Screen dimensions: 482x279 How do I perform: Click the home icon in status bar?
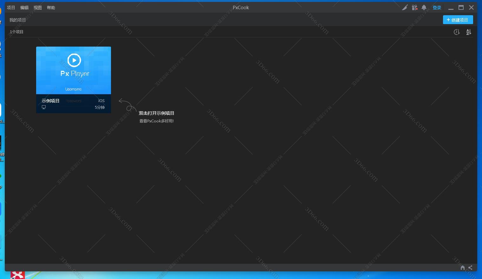point(463,268)
